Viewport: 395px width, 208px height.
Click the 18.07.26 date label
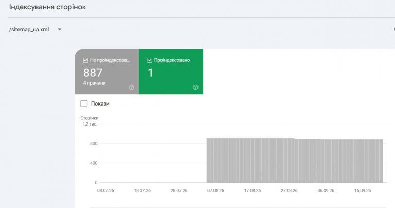click(x=142, y=191)
